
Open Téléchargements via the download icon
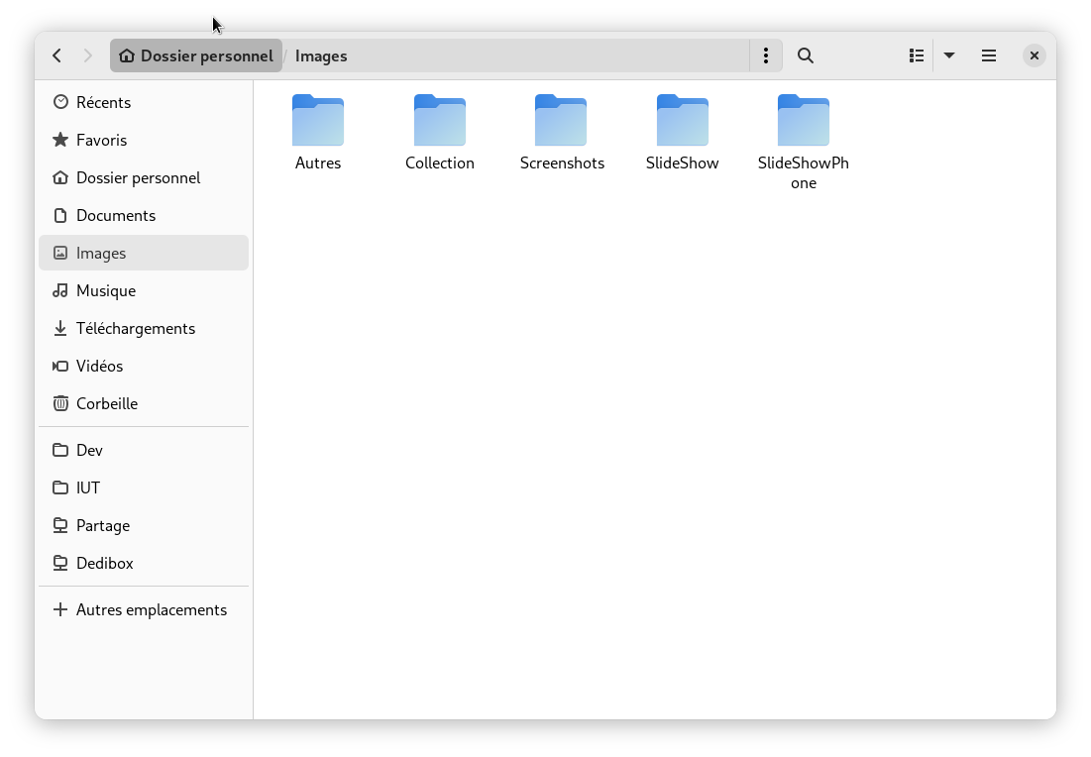tap(60, 328)
